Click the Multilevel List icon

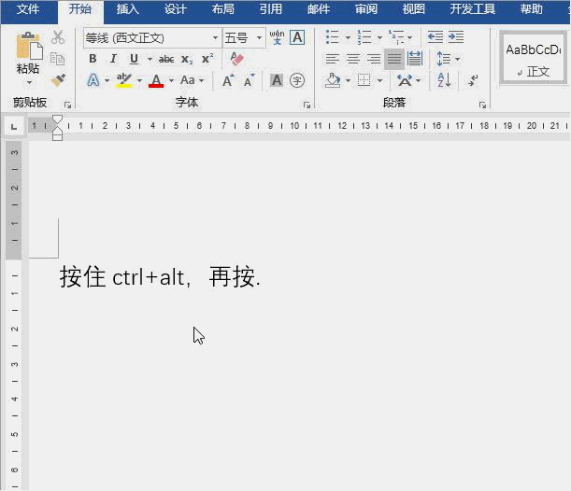coord(396,37)
